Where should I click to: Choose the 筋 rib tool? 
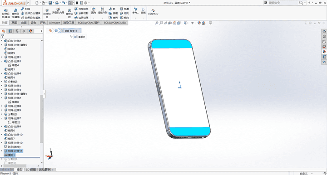112,9
